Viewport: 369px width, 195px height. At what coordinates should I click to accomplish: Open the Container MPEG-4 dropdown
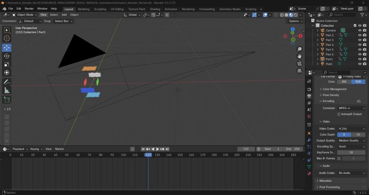[351, 108]
